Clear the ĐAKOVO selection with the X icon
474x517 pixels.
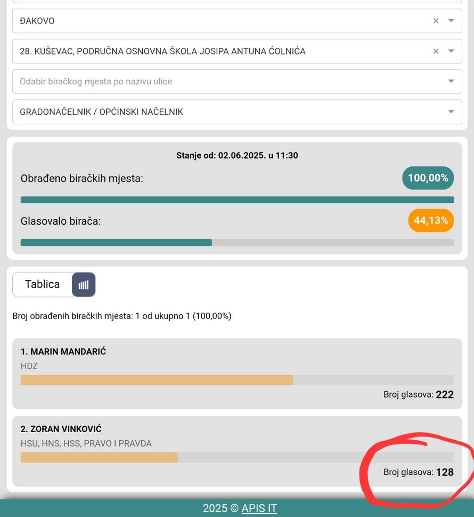click(x=436, y=21)
